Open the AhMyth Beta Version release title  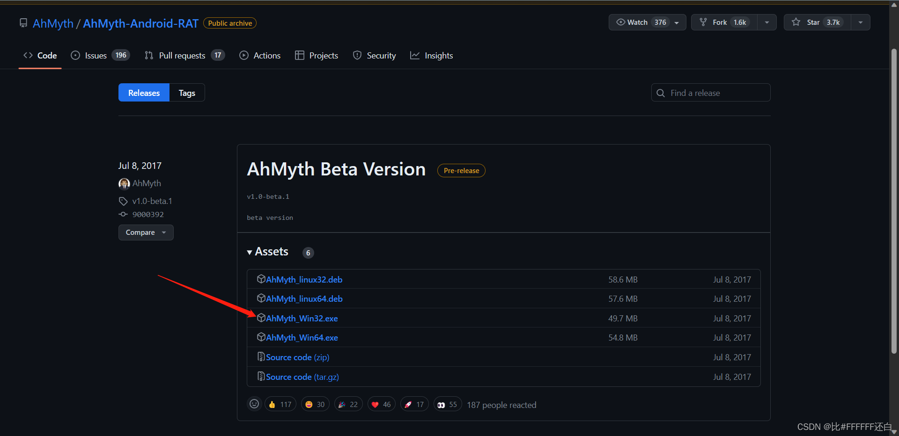pos(336,169)
